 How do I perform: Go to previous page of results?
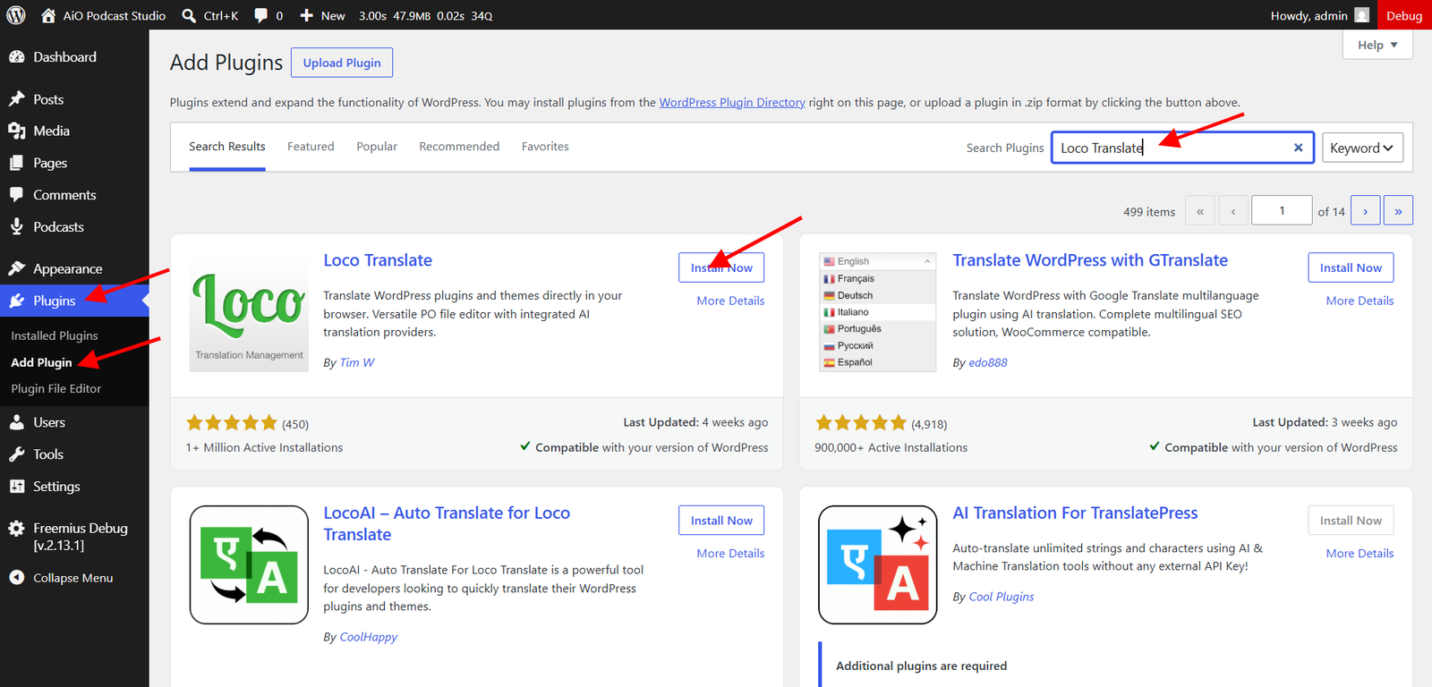(1233, 211)
